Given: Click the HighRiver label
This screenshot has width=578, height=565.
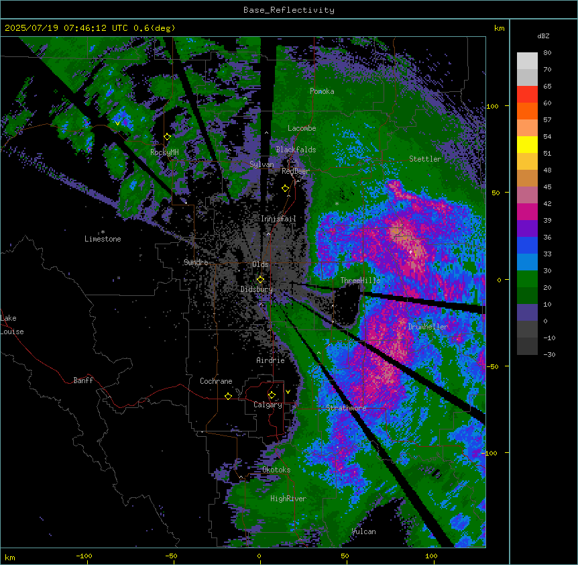Looking at the screenshot, I should [288, 499].
